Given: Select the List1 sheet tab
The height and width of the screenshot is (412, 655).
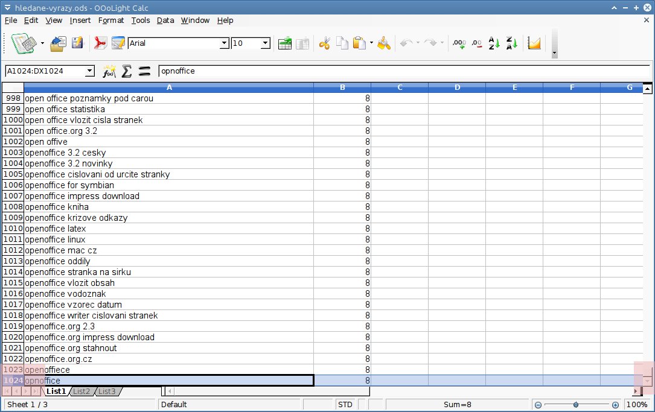Looking at the screenshot, I should click(x=56, y=391).
